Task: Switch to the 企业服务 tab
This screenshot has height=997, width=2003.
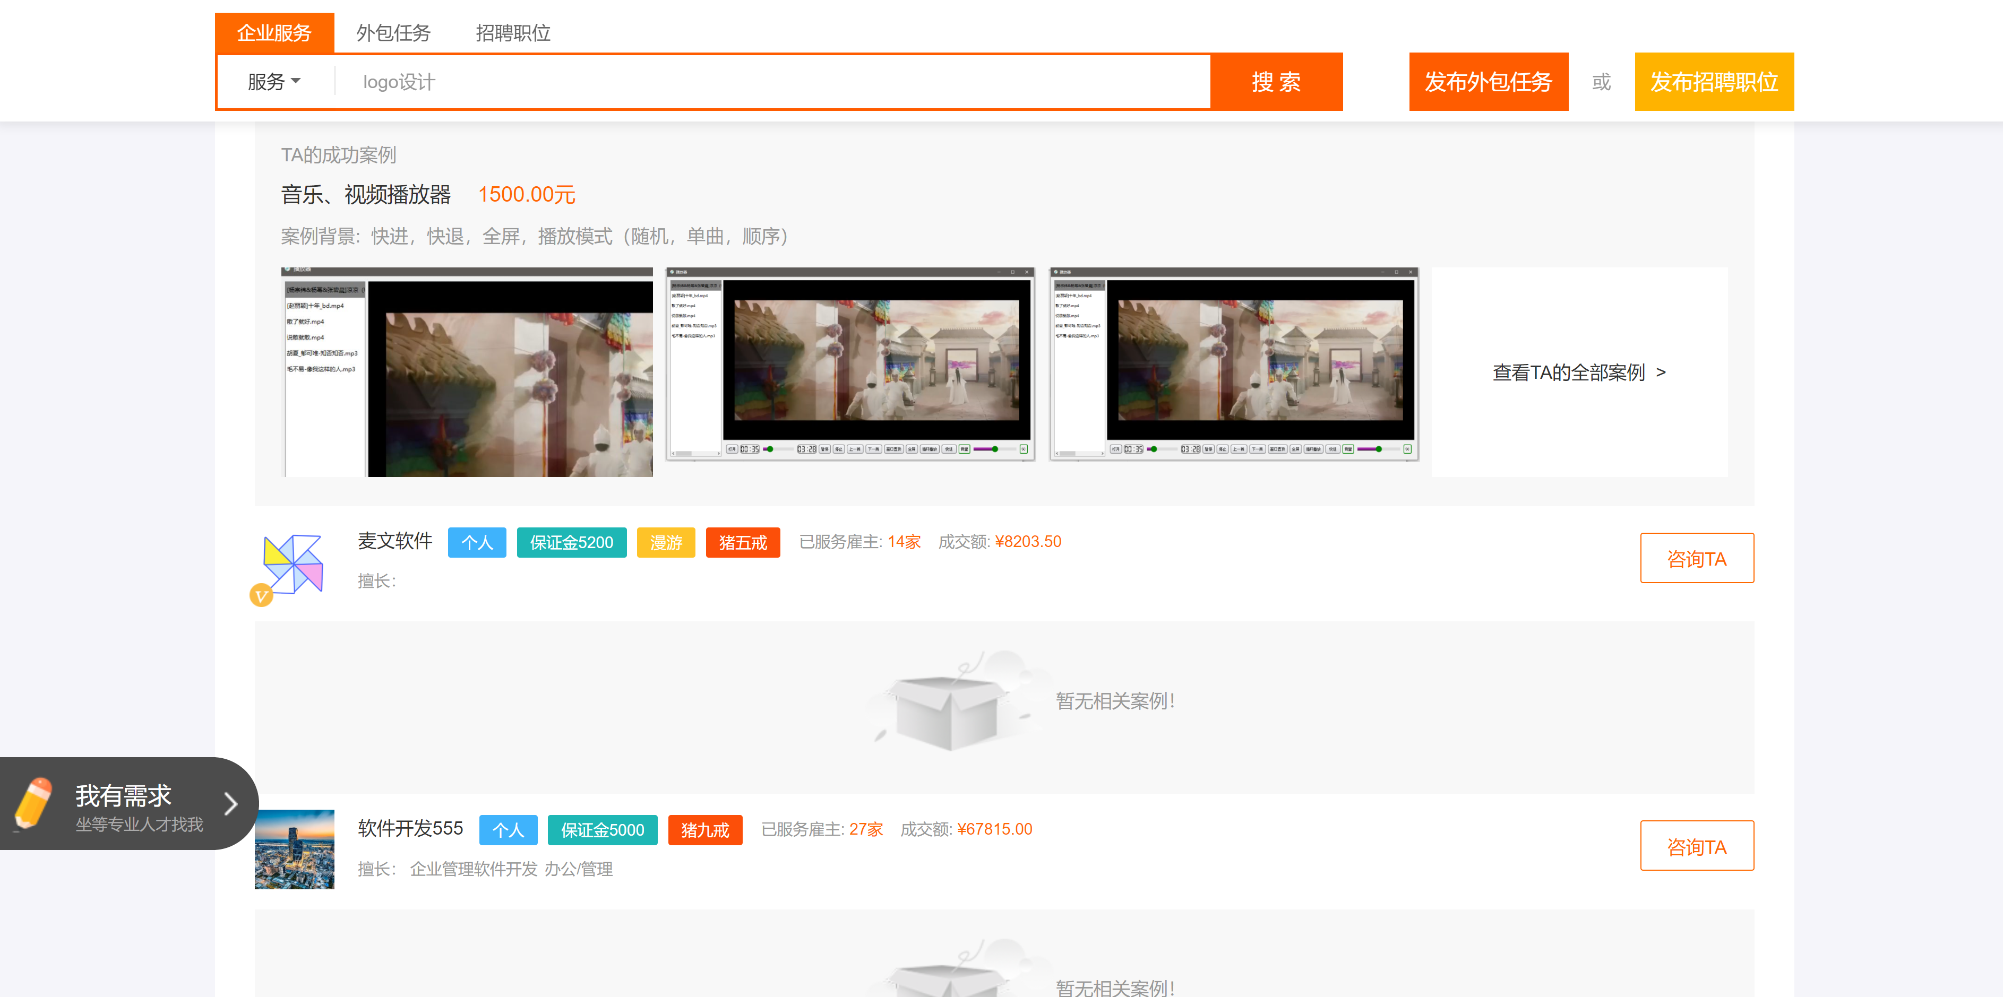Action: (x=274, y=33)
